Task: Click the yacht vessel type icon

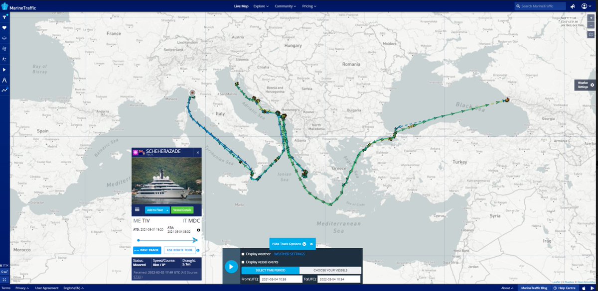Action: pyautogui.click(x=135, y=152)
